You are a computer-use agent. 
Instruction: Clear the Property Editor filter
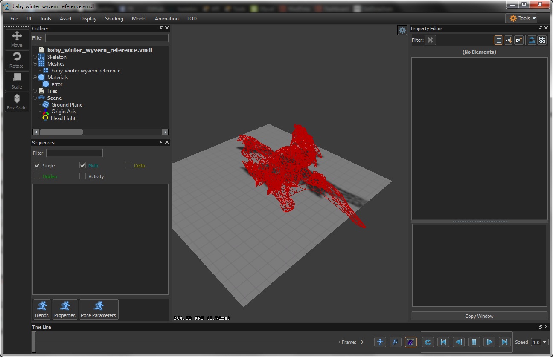pos(430,40)
